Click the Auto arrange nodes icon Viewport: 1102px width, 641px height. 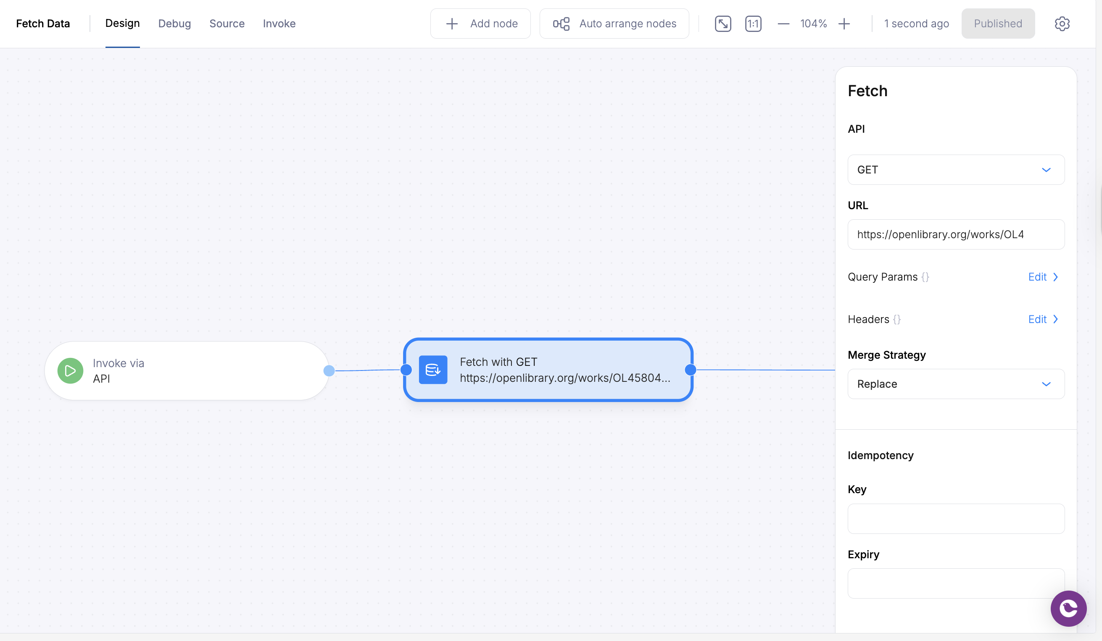[x=561, y=24]
